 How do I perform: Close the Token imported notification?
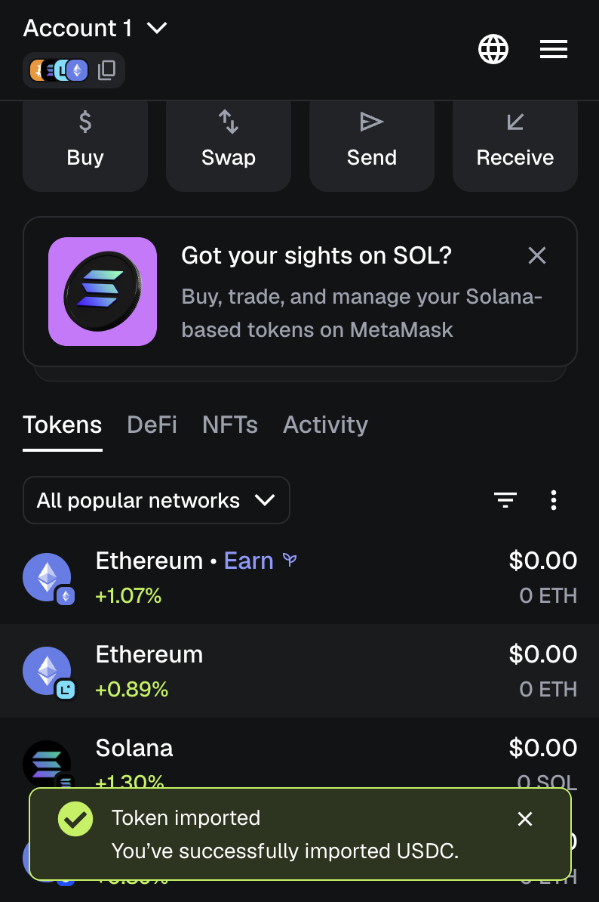tap(525, 819)
